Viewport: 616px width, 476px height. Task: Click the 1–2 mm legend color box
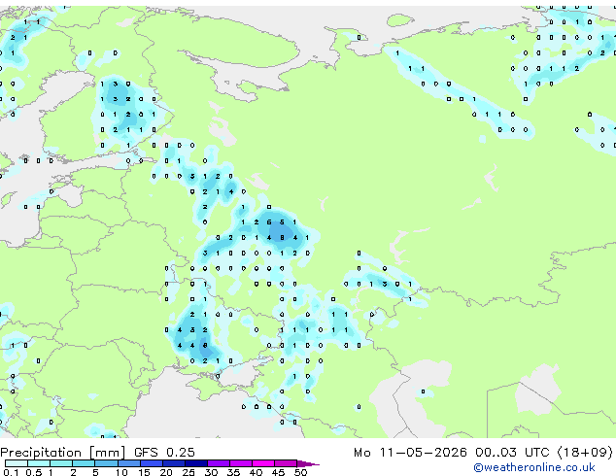[x=61, y=463]
